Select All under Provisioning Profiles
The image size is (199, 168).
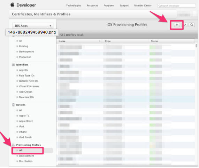point(21,150)
